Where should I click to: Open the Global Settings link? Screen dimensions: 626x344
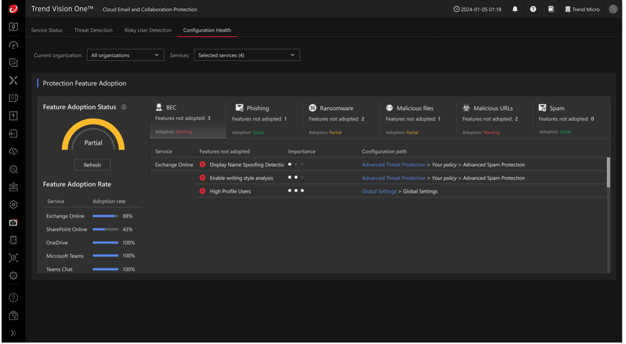379,191
